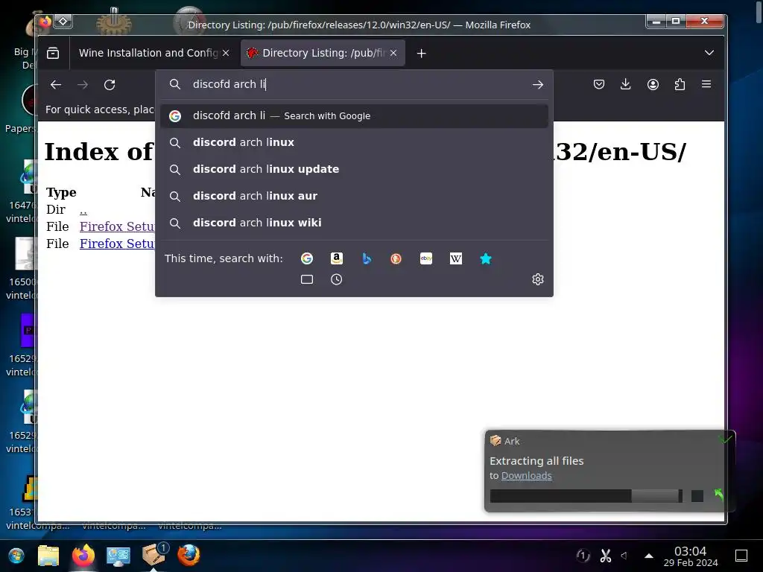The width and height of the screenshot is (763, 572).
Task: Stop the Ark extraction job
Action: point(697,495)
